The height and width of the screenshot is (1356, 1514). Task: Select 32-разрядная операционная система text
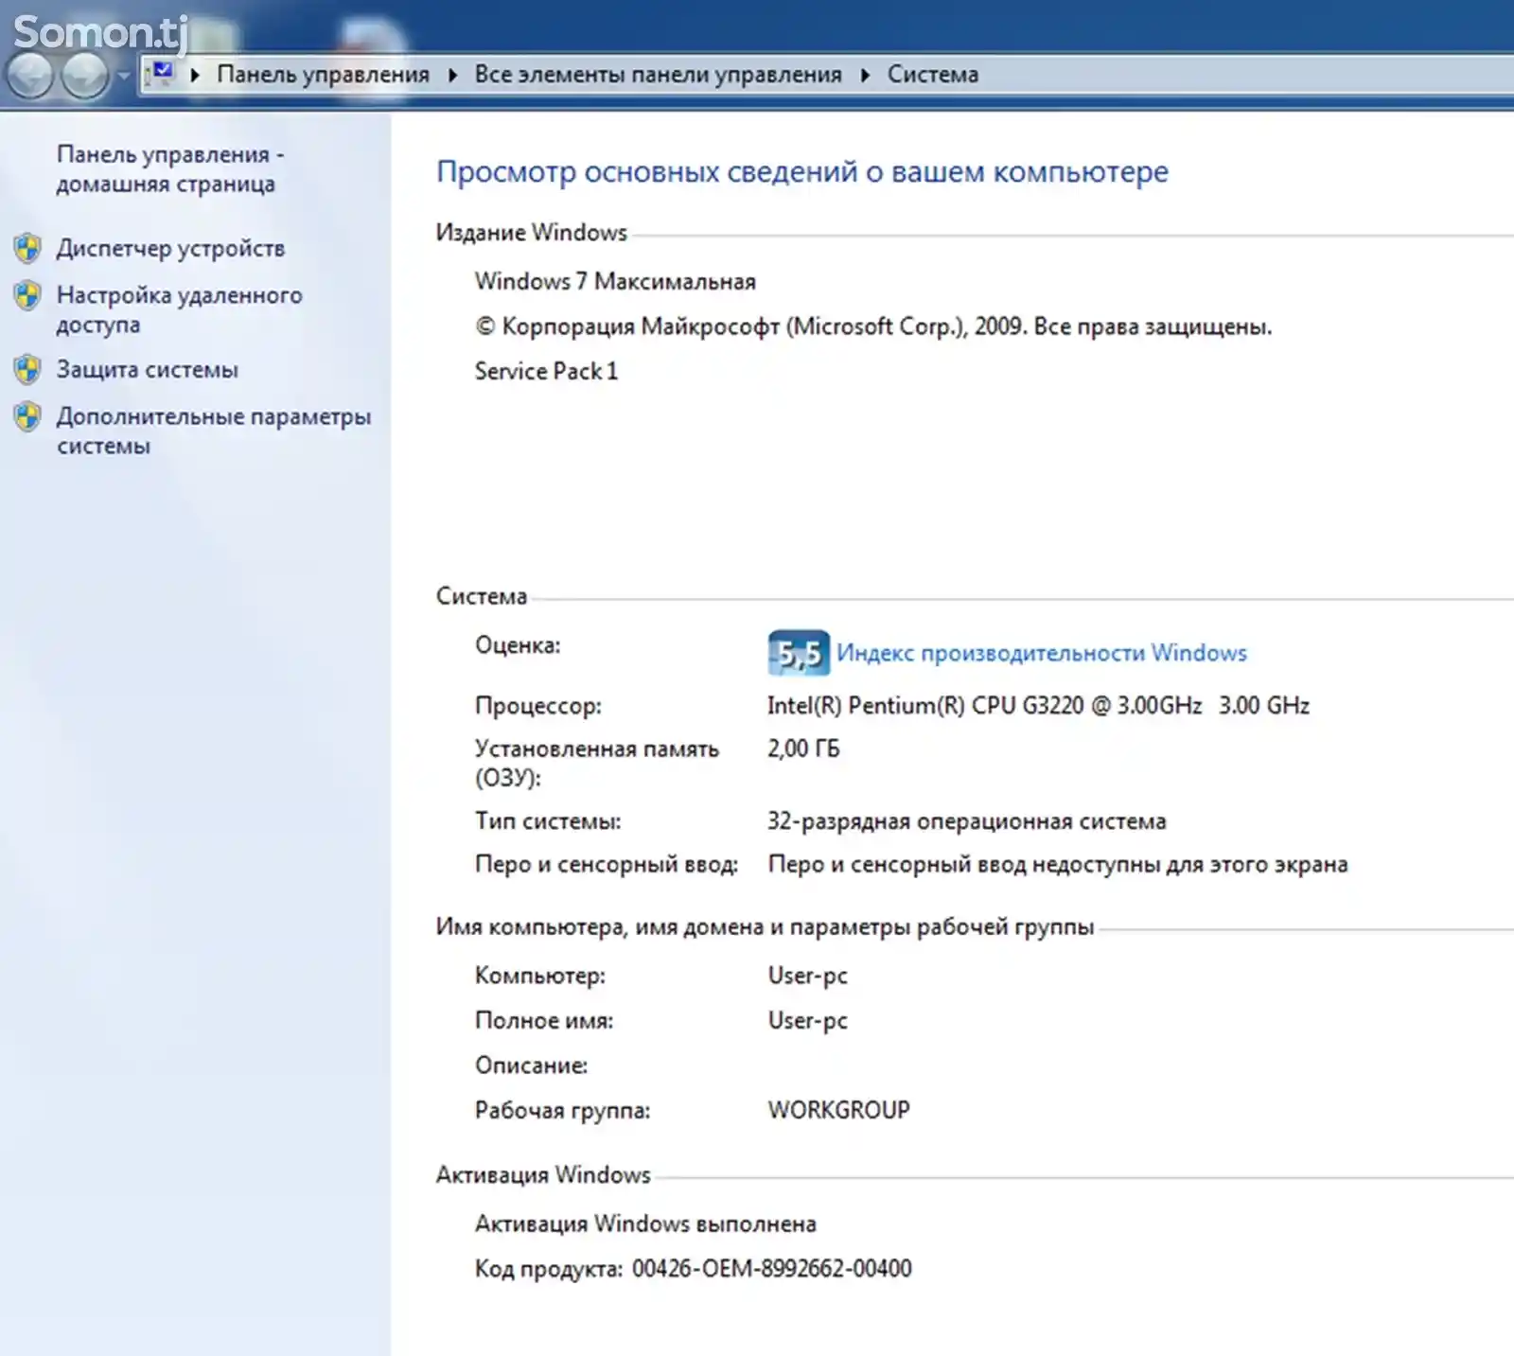point(966,821)
